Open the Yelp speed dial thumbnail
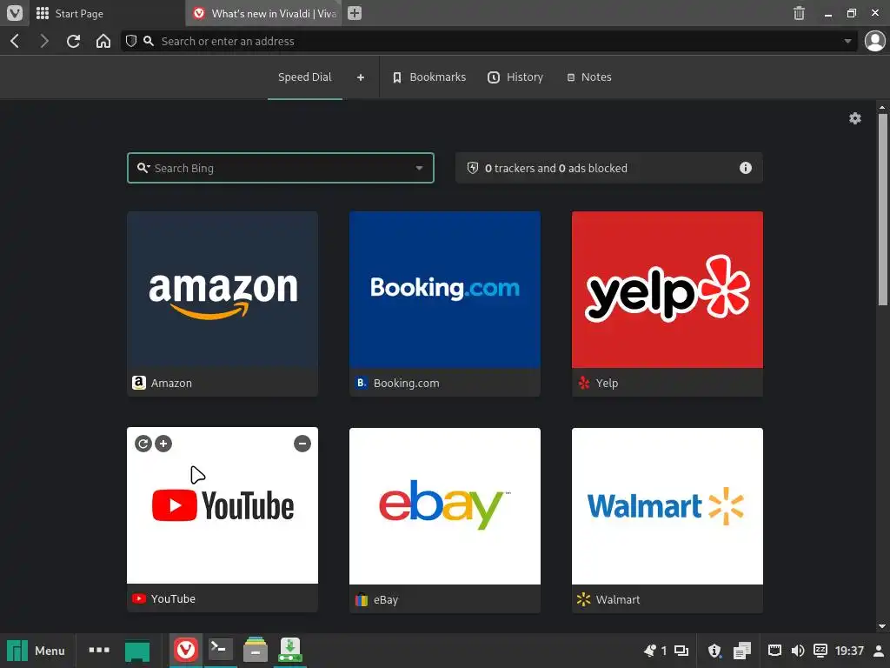 coord(667,290)
